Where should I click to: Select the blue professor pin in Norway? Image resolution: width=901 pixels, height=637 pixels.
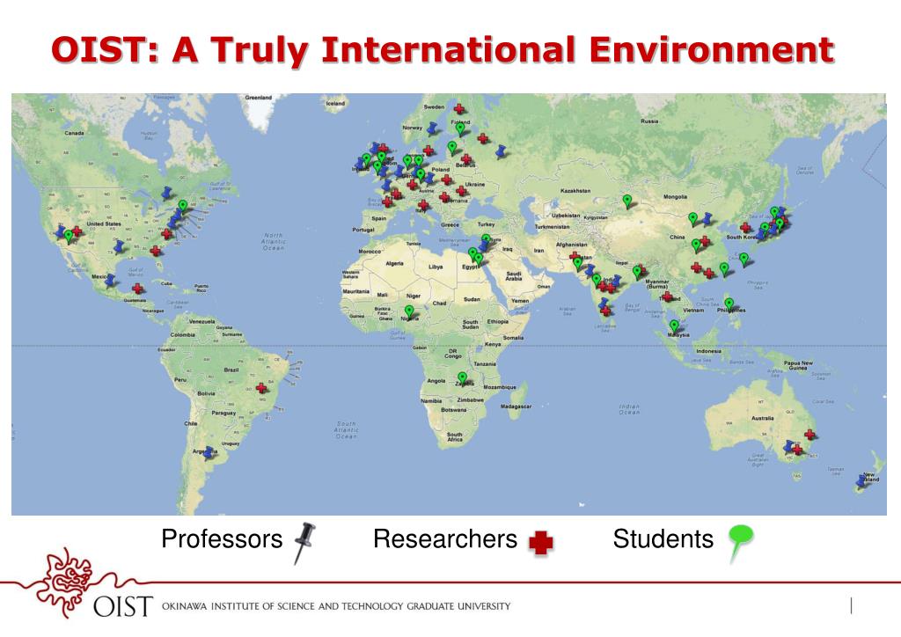tap(432, 128)
